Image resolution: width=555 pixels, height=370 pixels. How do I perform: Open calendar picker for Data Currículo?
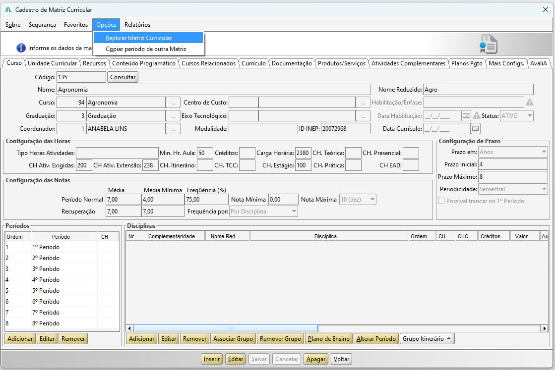(475, 129)
